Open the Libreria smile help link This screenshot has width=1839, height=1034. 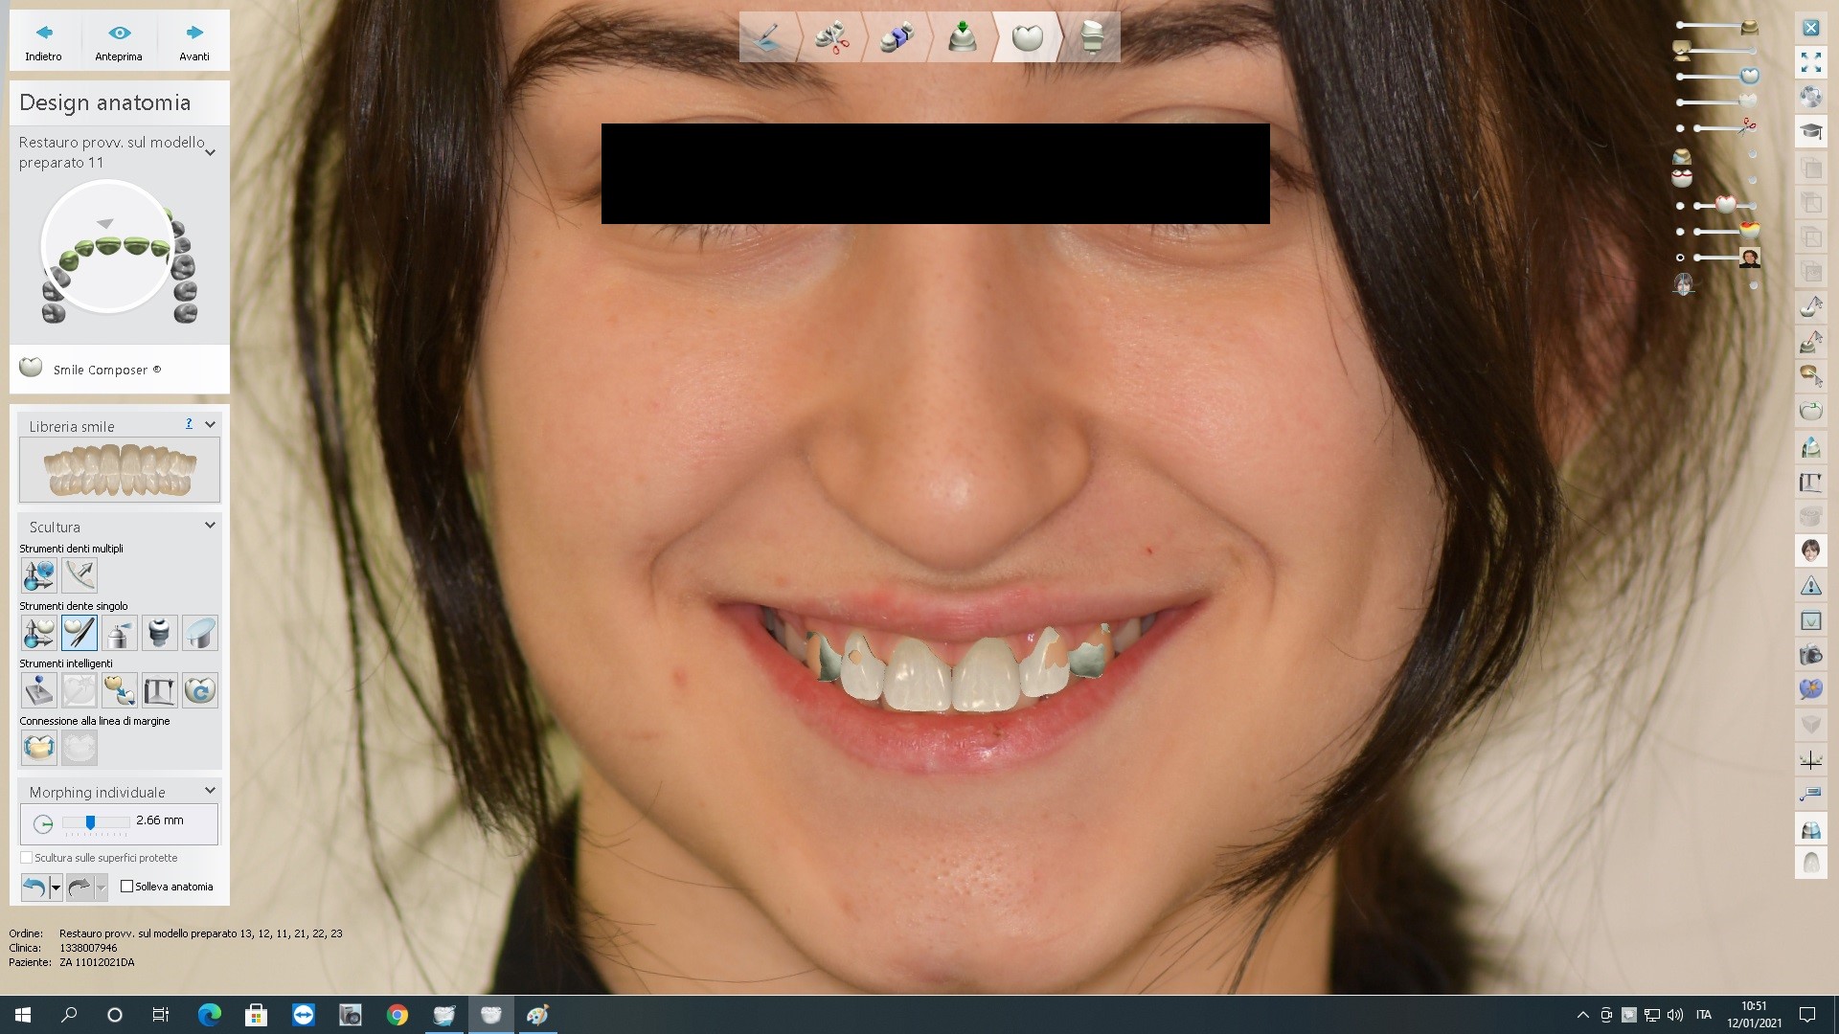(x=189, y=423)
